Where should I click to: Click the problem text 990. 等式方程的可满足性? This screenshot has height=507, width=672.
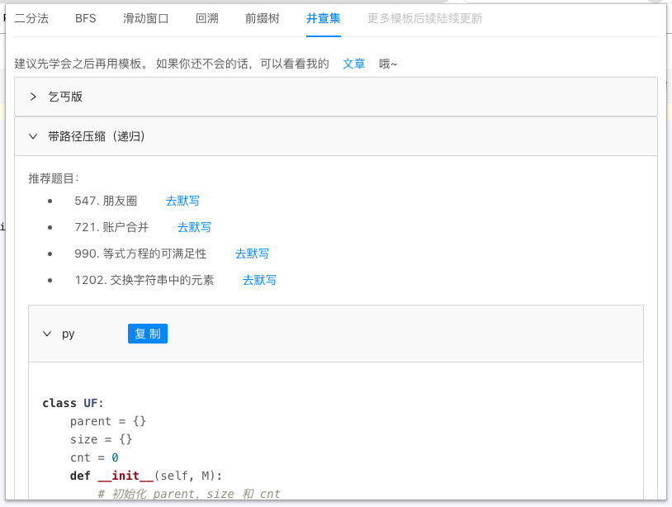coord(140,253)
